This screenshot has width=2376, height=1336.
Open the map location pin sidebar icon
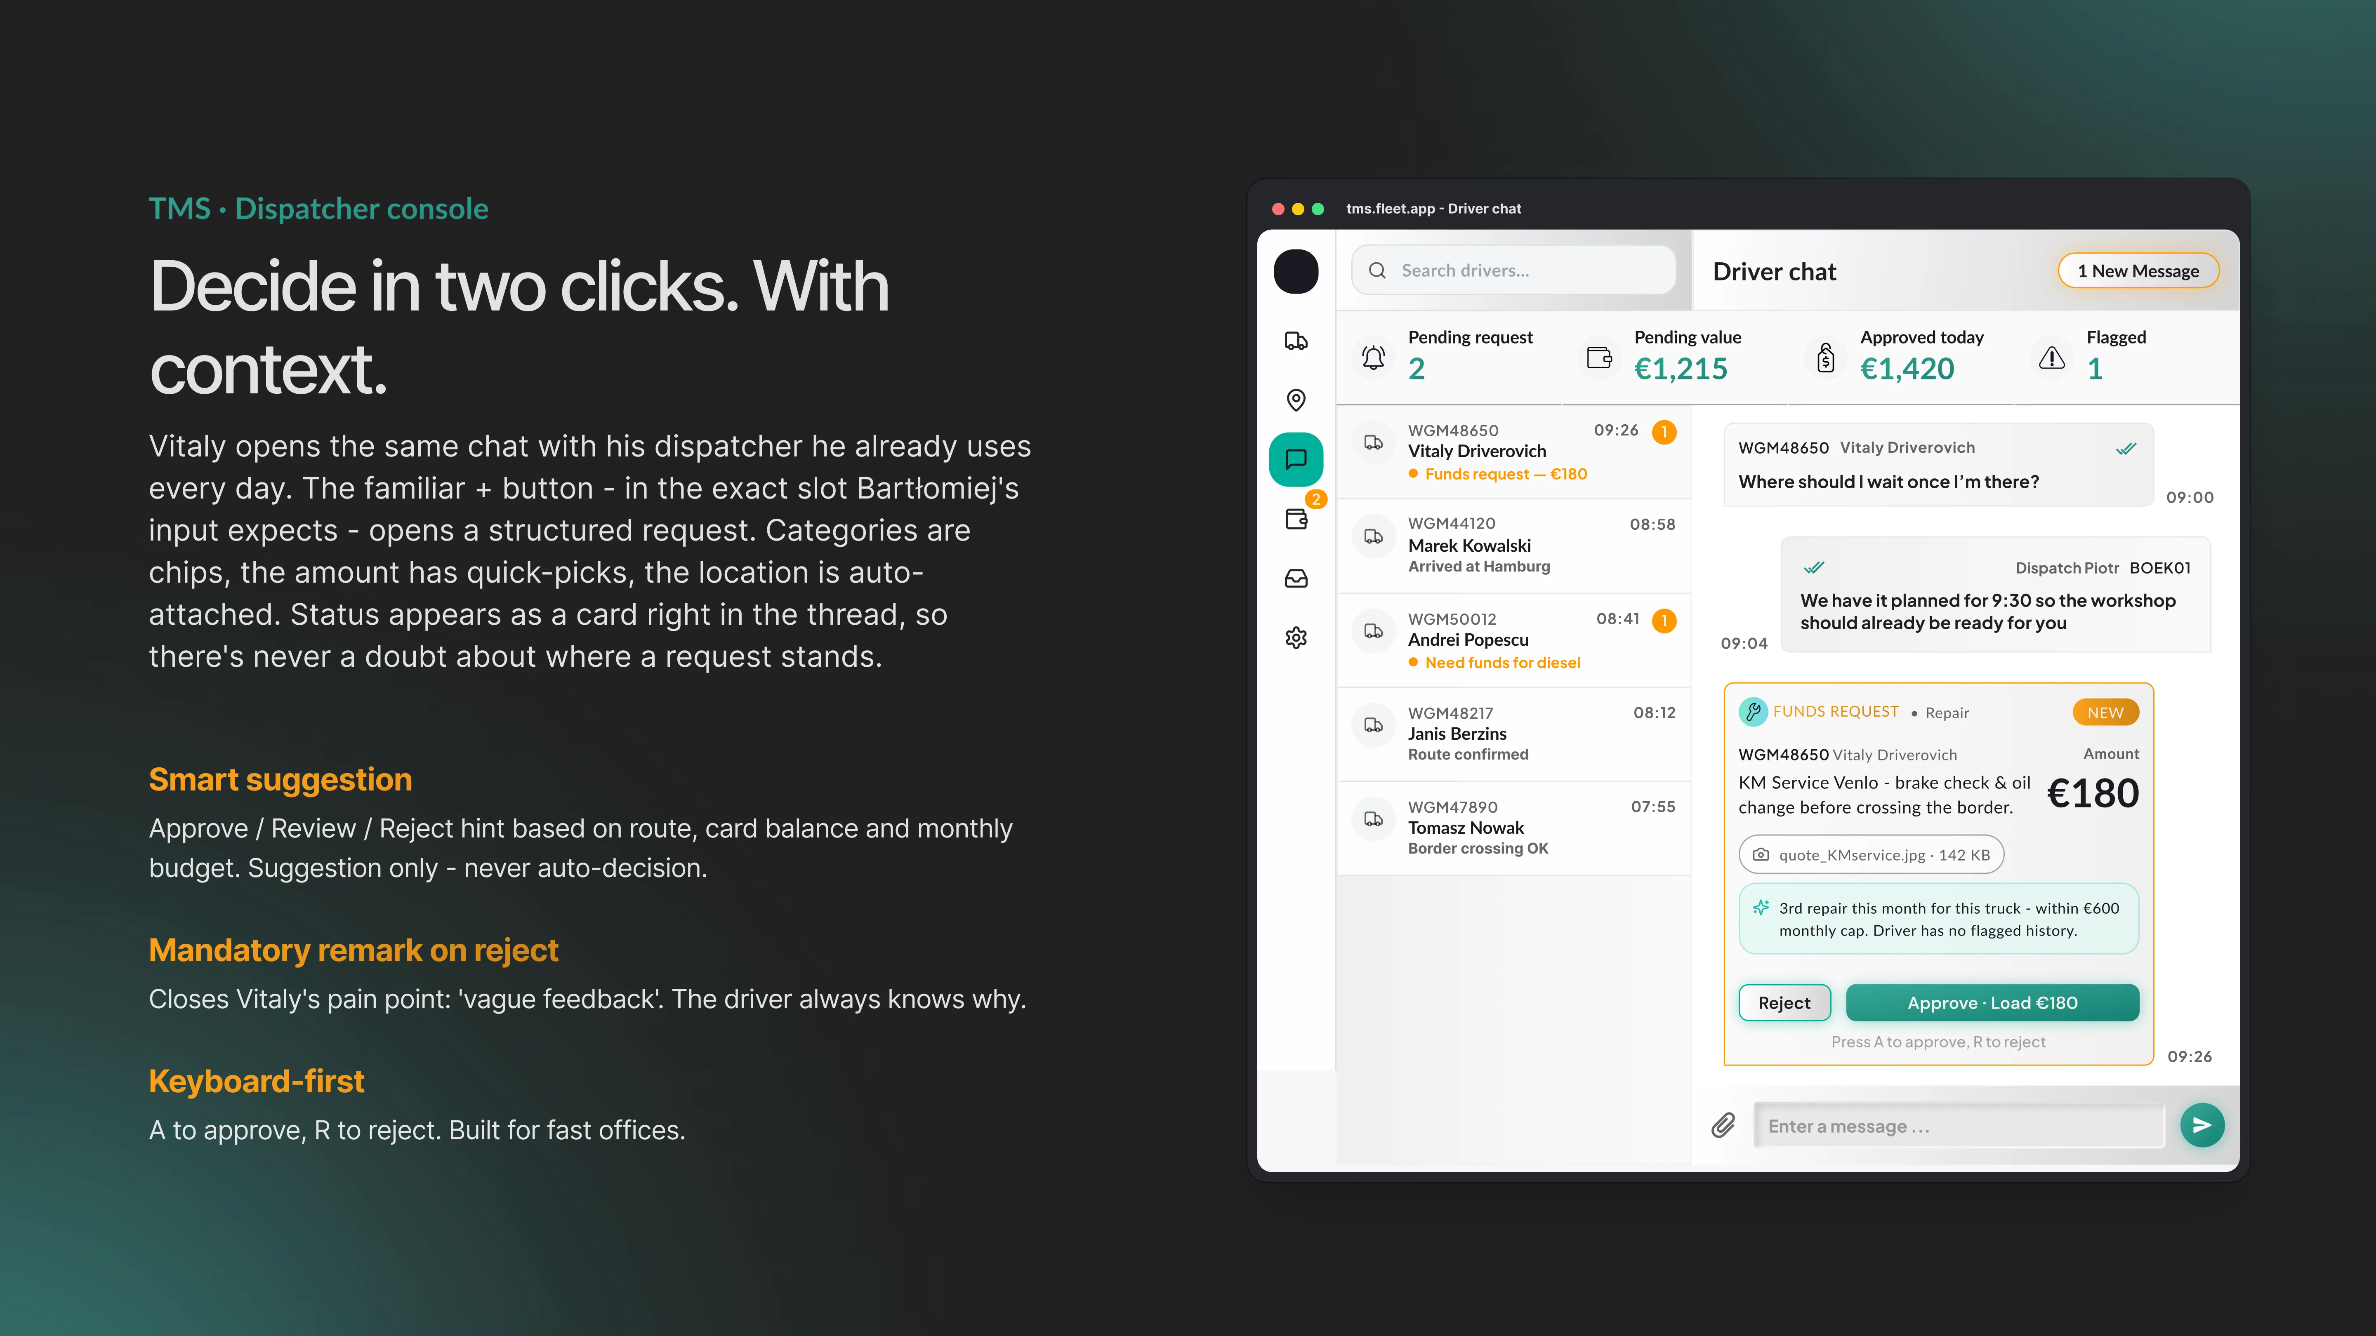click(x=1296, y=399)
